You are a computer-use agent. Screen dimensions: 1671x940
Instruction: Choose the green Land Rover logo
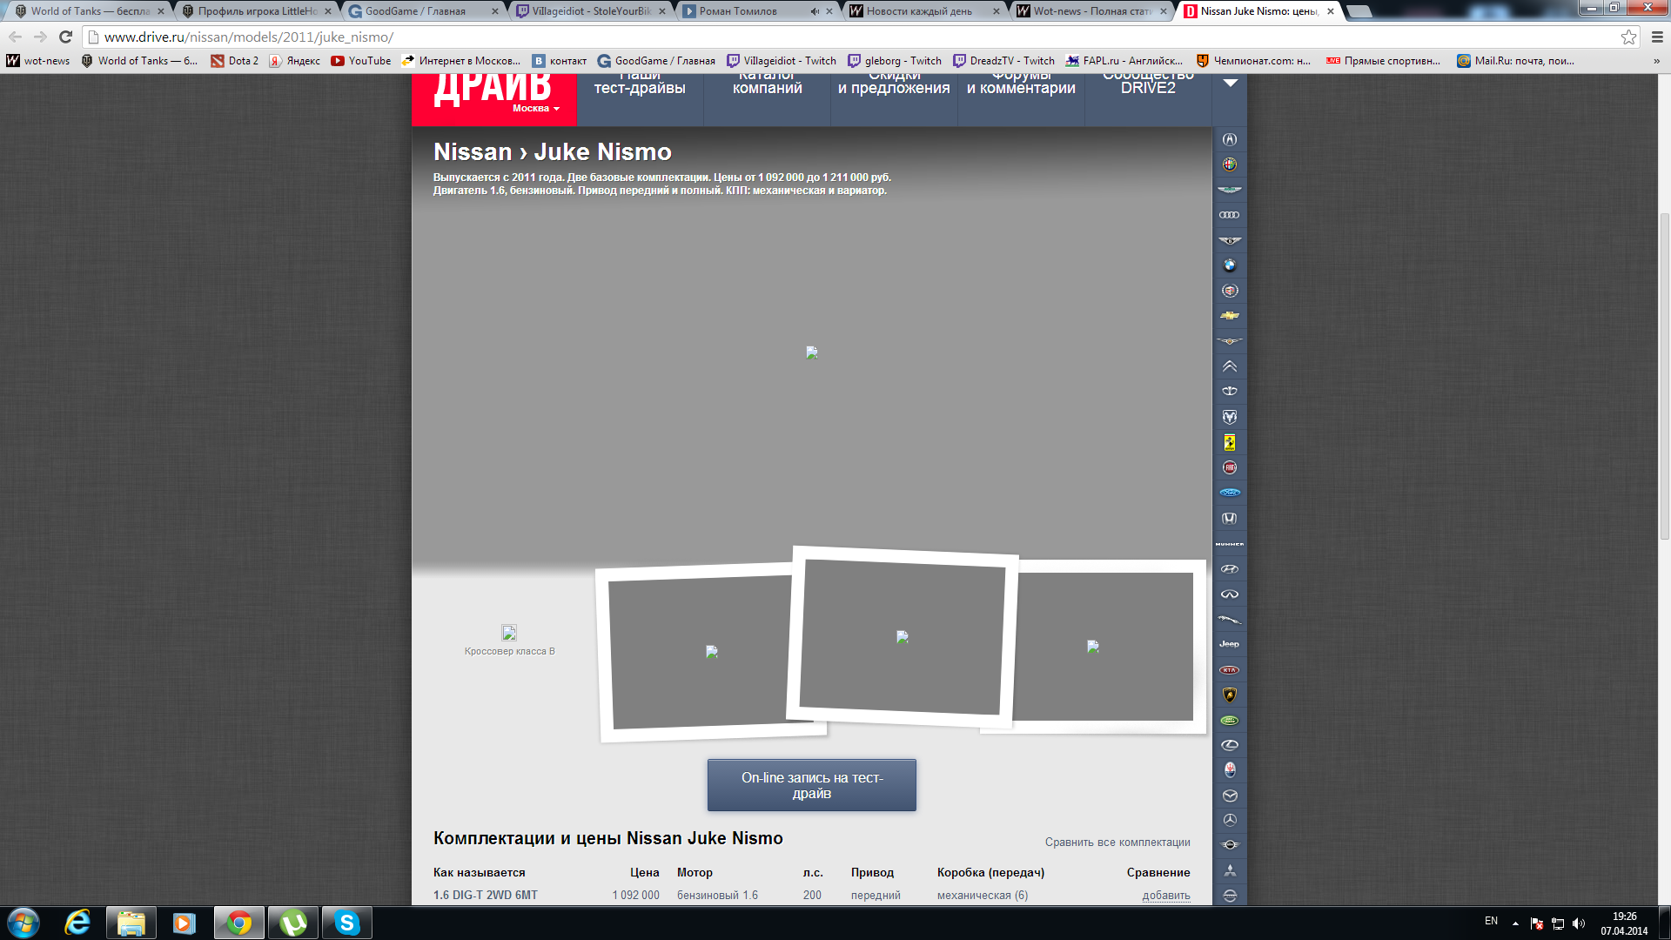tap(1230, 721)
